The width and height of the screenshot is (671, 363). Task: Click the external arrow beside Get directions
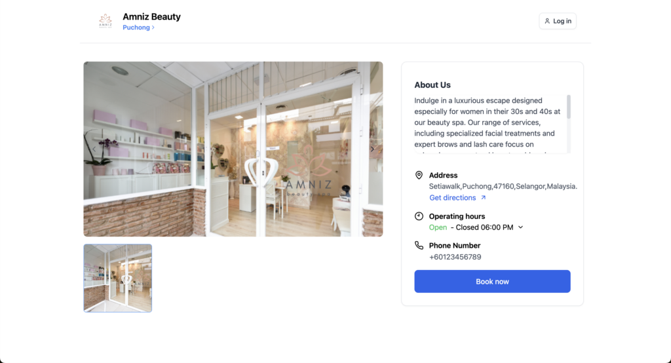pyautogui.click(x=484, y=198)
